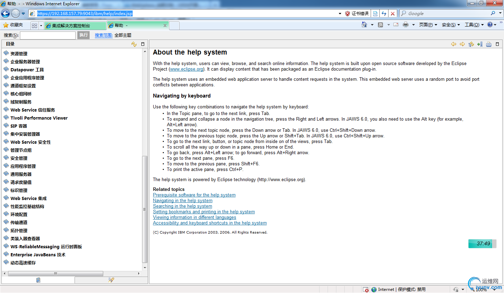
Task: Show the topic in the table of contents
Action: pos(471,44)
